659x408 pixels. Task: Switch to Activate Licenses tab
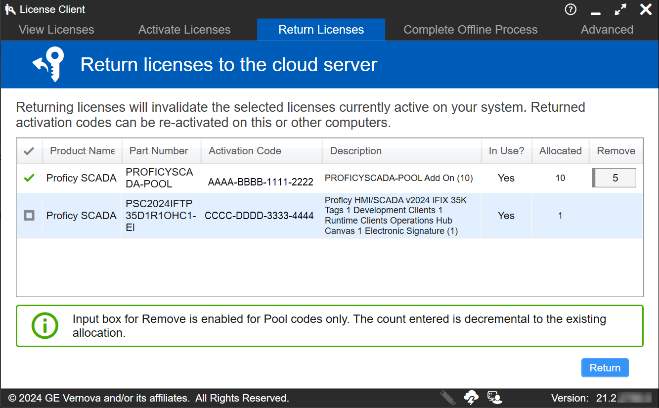184,30
